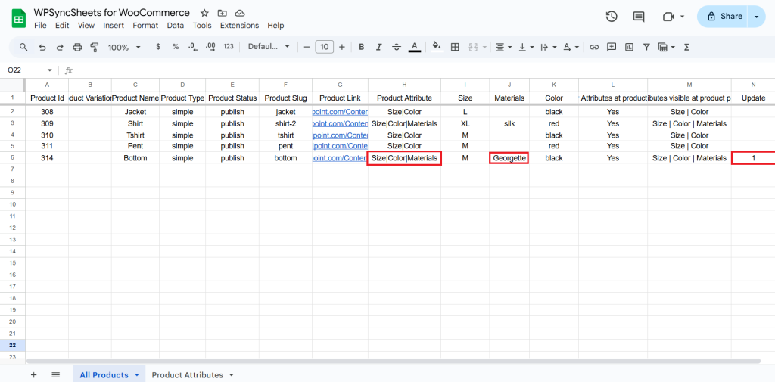Open the Shirt product link
The height and width of the screenshot is (382, 775).
click(x=340, y=123)
